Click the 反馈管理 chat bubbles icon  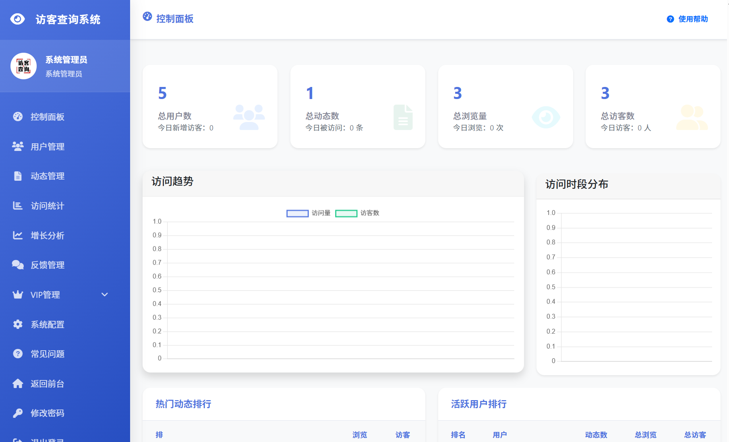point(18,264)
